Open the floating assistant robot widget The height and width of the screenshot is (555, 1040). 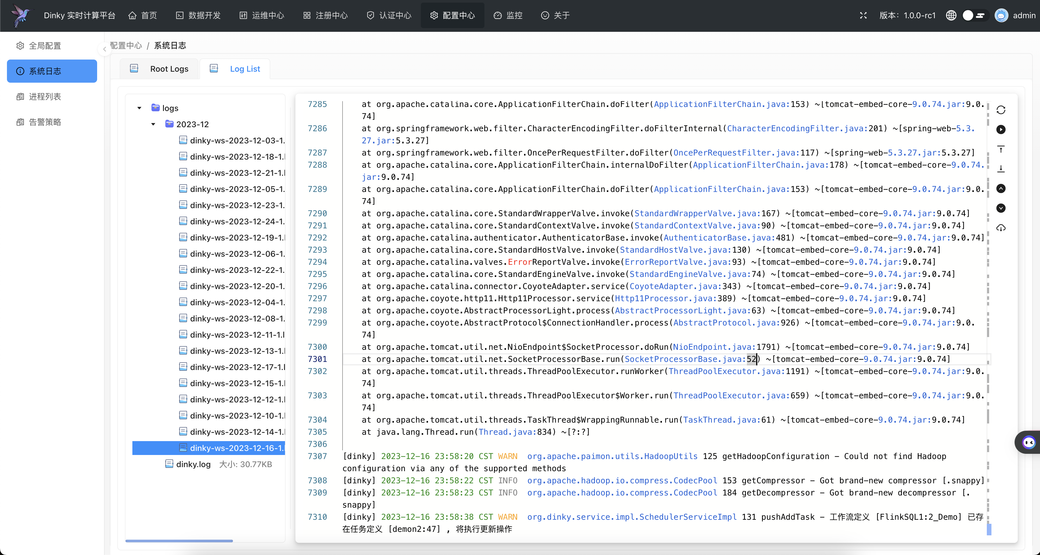[1028, 443]
